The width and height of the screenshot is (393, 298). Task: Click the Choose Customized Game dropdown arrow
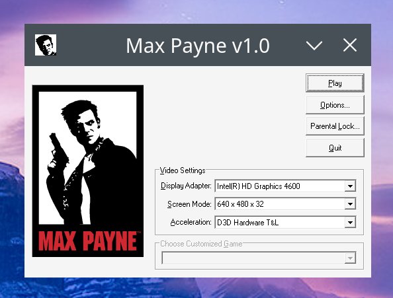click(x=350, y=258)
